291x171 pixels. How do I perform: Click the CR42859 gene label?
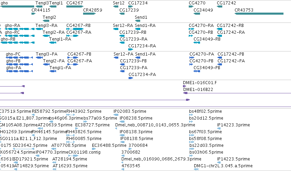pyautogui.click(x=93, y=10)
